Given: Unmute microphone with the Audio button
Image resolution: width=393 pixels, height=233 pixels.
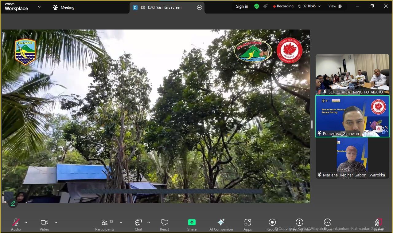Looking at the screenshot, I should click(x=16, y=224).
